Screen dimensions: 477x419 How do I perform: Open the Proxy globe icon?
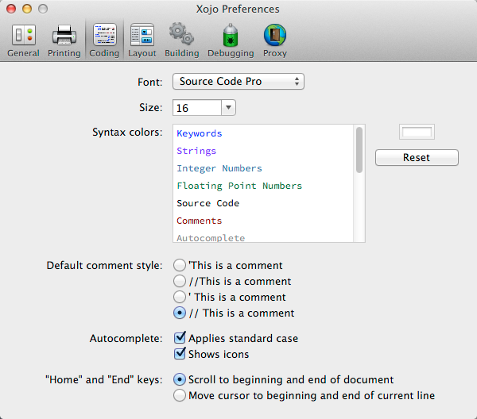275,35
